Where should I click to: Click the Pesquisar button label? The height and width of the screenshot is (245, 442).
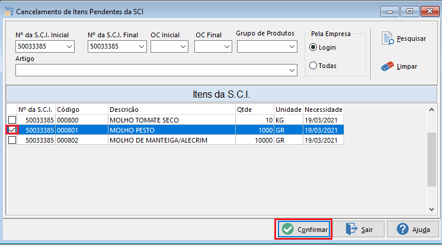tap(411, 38)
